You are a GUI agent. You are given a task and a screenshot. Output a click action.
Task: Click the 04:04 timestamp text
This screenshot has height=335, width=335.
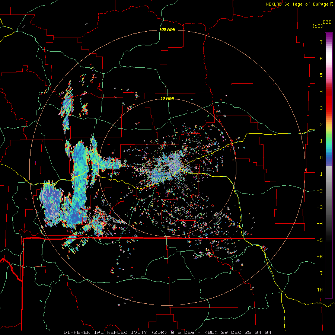click(x=263, y=332)
